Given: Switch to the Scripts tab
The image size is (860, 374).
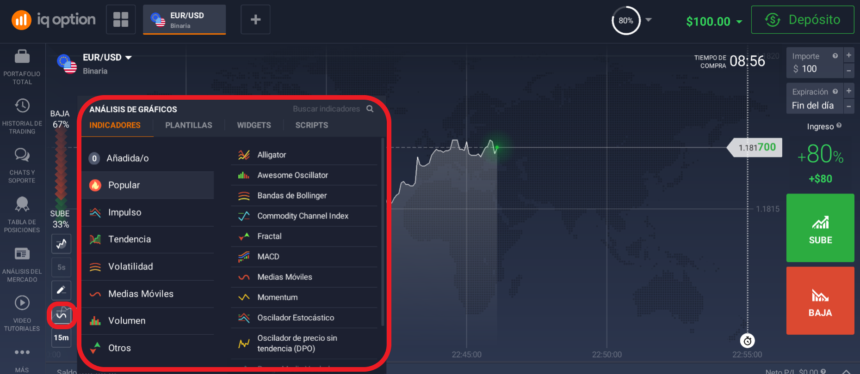Looking at the screenshot, I should coord(312,125).
